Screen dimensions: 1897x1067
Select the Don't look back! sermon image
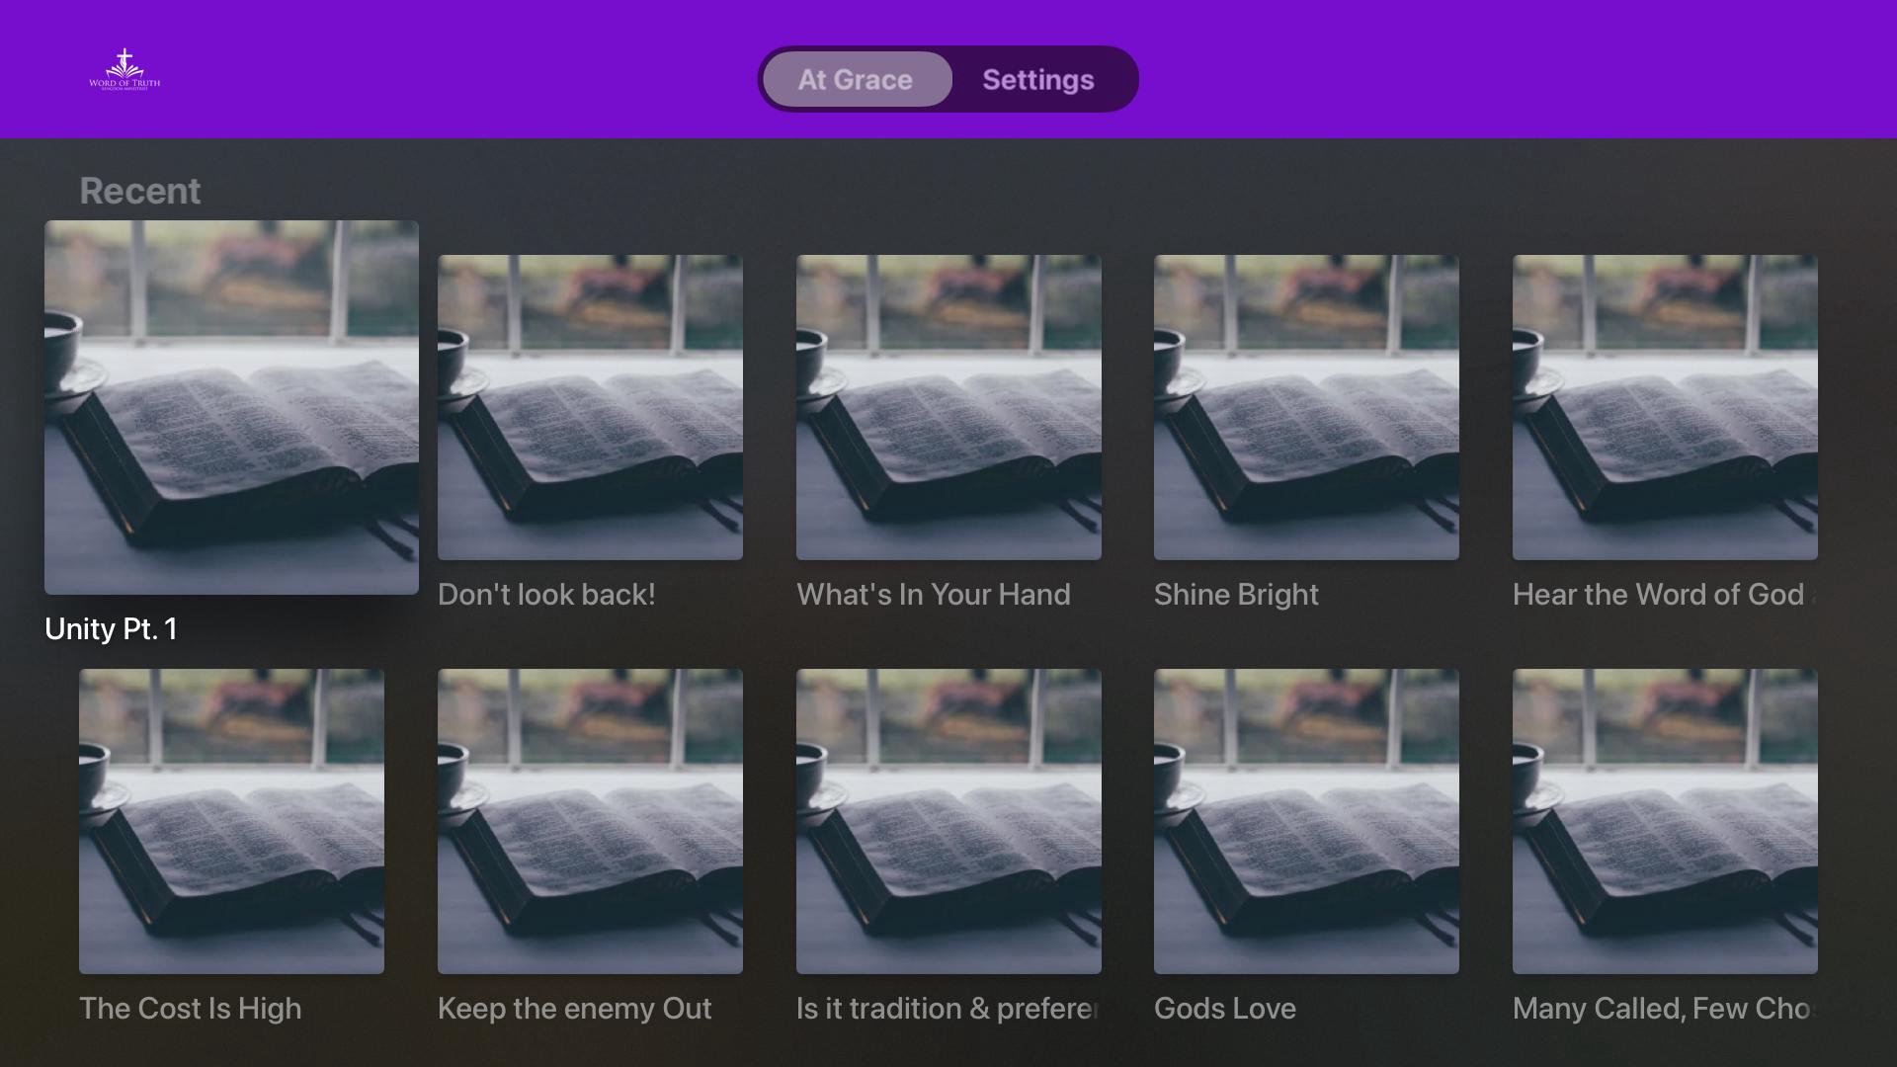pos(590,407)
